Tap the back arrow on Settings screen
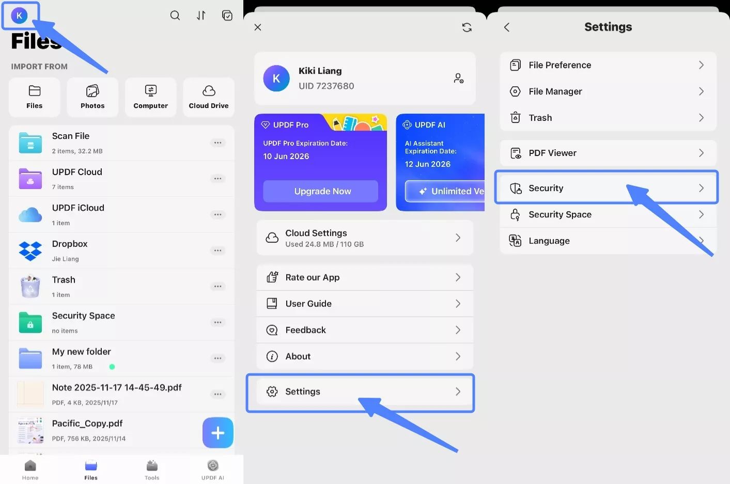The image size is (730, 484). pyautogui.click(x=506, y=27)
